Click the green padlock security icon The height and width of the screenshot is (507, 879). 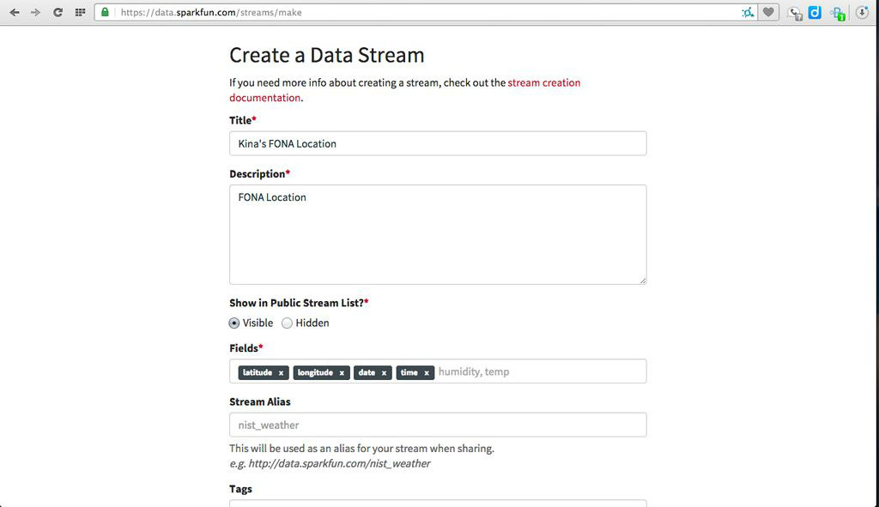coord(106,13)
